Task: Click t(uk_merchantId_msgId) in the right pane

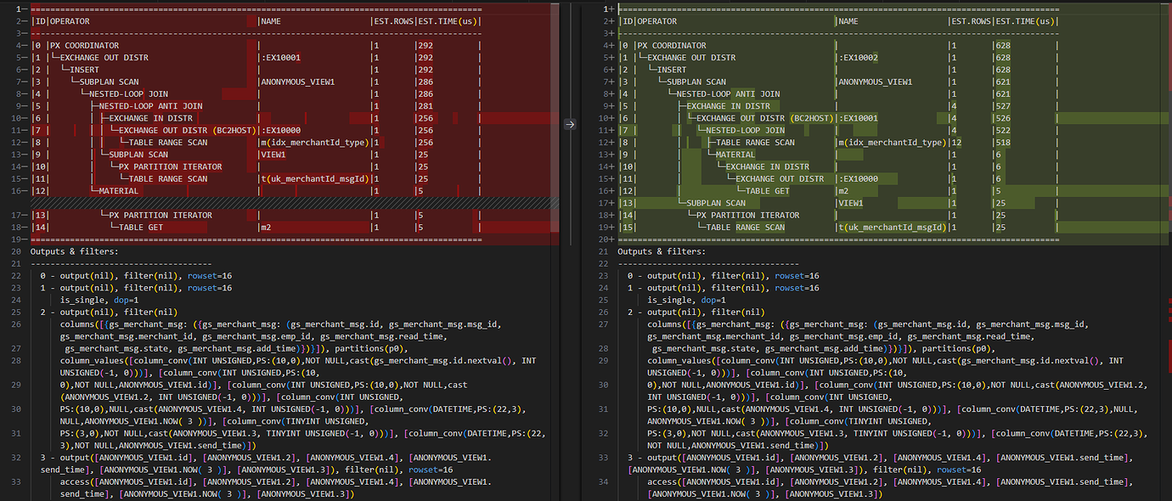Action: (892, 228)
